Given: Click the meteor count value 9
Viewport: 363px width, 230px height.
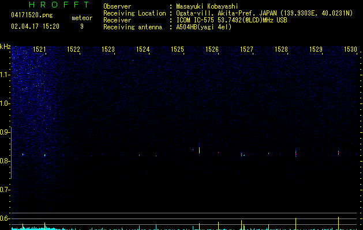Looking at the screenshot, I should tap(82, 26).
